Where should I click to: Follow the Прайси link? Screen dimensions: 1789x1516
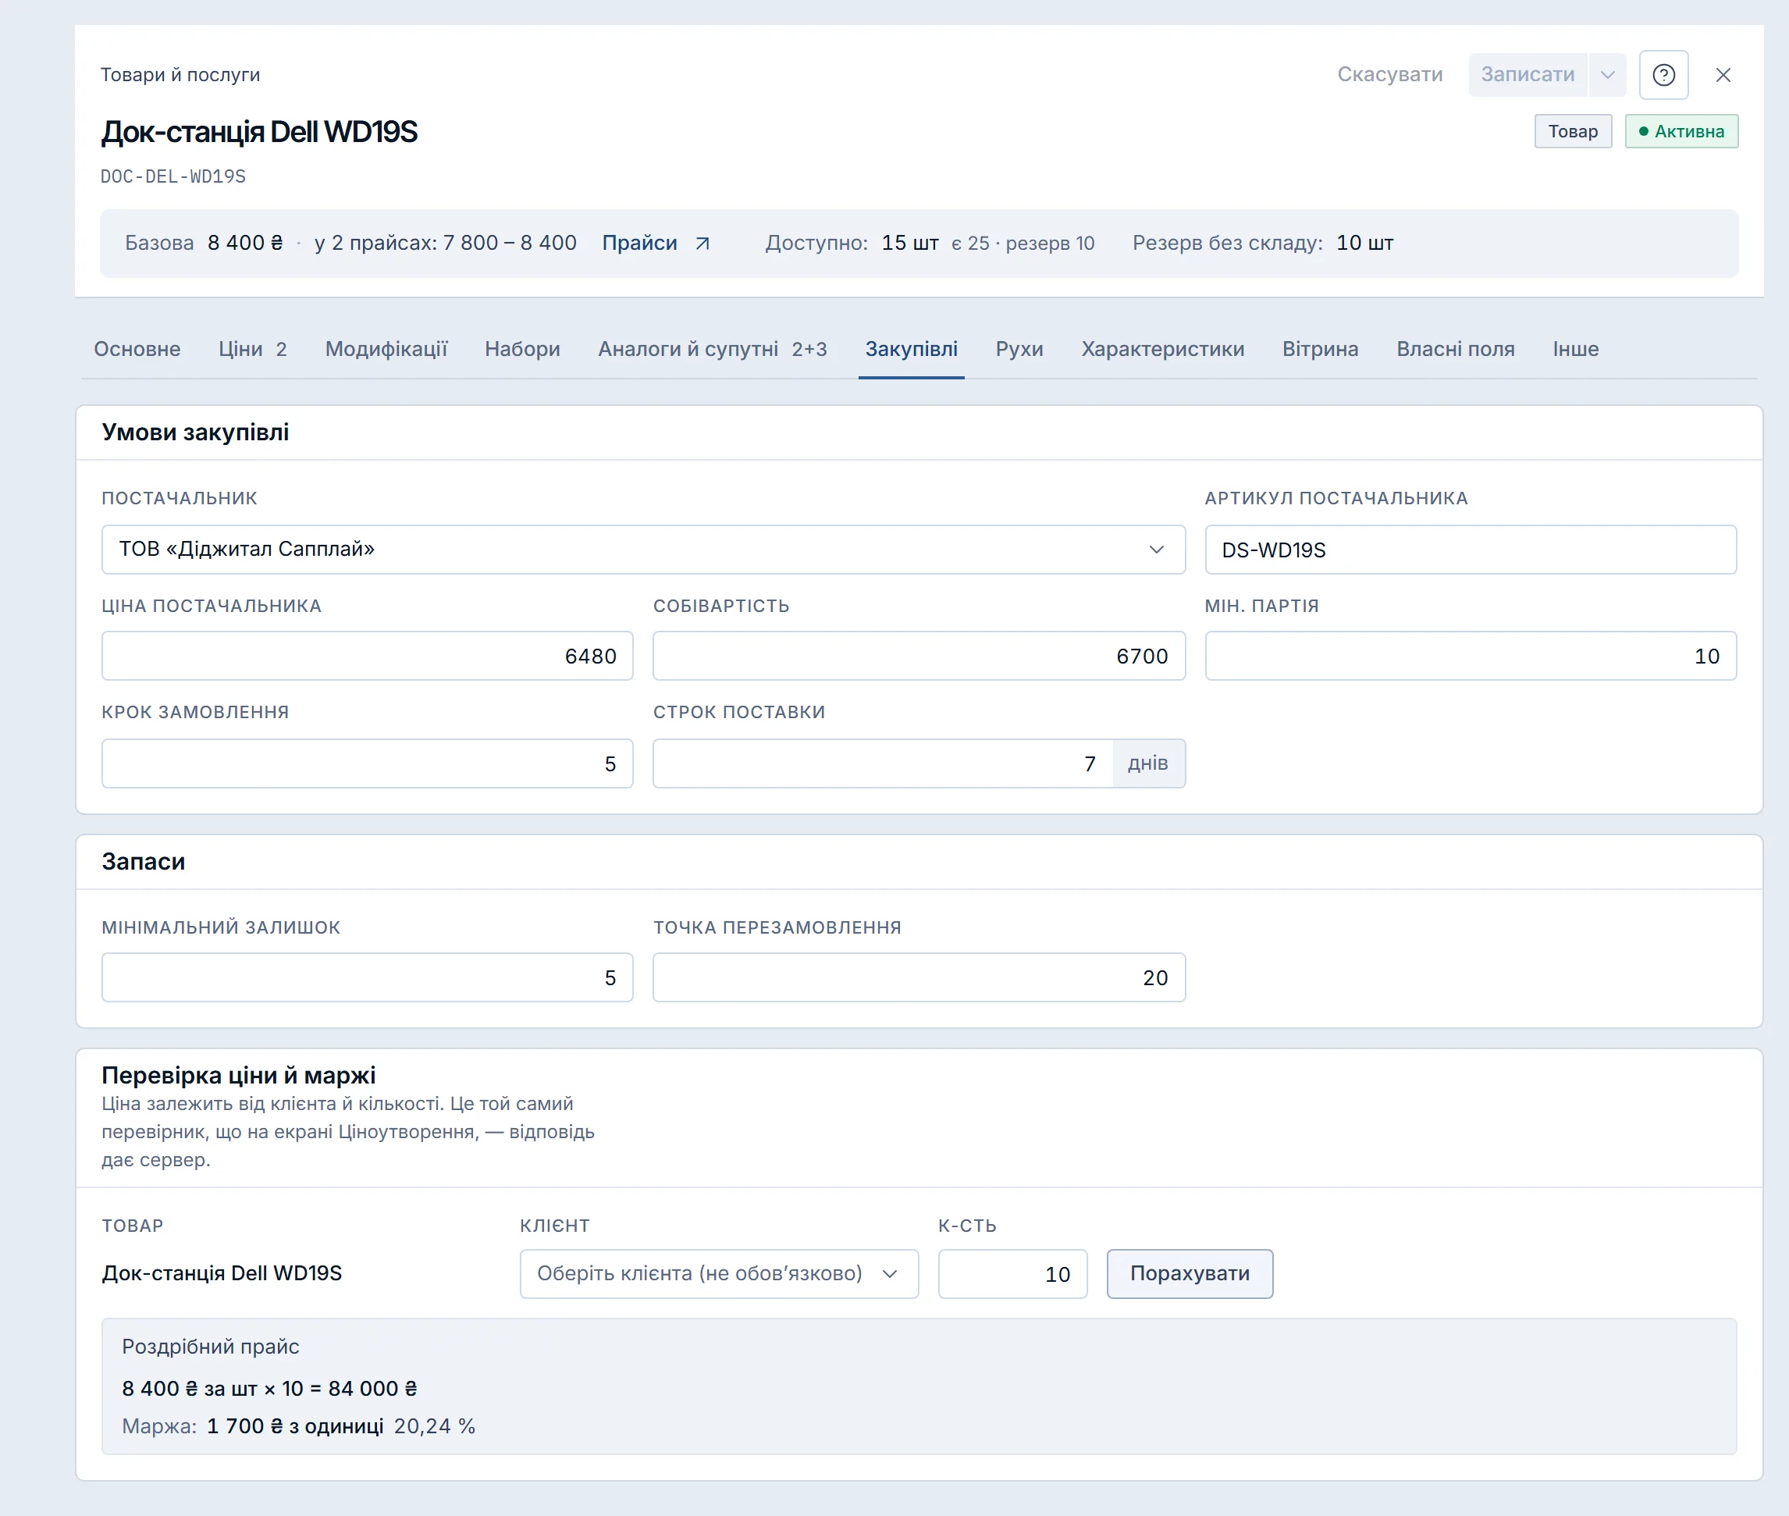[x=639, y=244]
